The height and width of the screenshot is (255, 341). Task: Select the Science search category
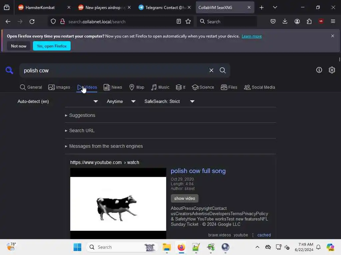203,87
